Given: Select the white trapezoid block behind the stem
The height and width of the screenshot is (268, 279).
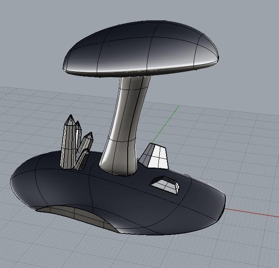Looking at the screenshot, I should (154, 156).
